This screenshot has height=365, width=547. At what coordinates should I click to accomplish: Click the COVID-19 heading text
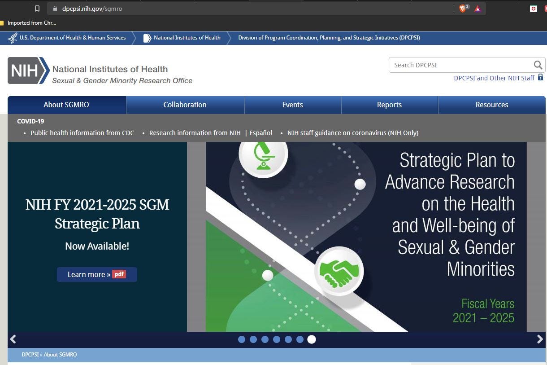tap(30, 121)
